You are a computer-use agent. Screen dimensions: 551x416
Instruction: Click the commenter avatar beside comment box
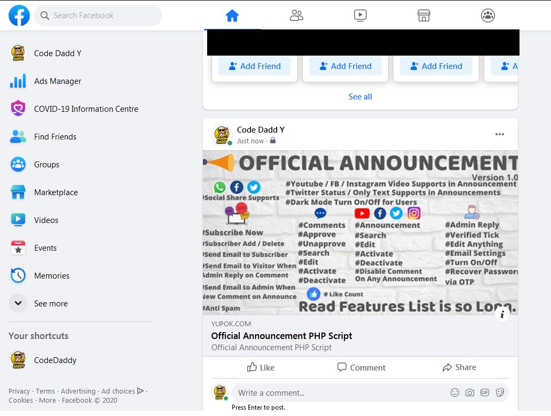pyautogui.click(x=221, y=392)
